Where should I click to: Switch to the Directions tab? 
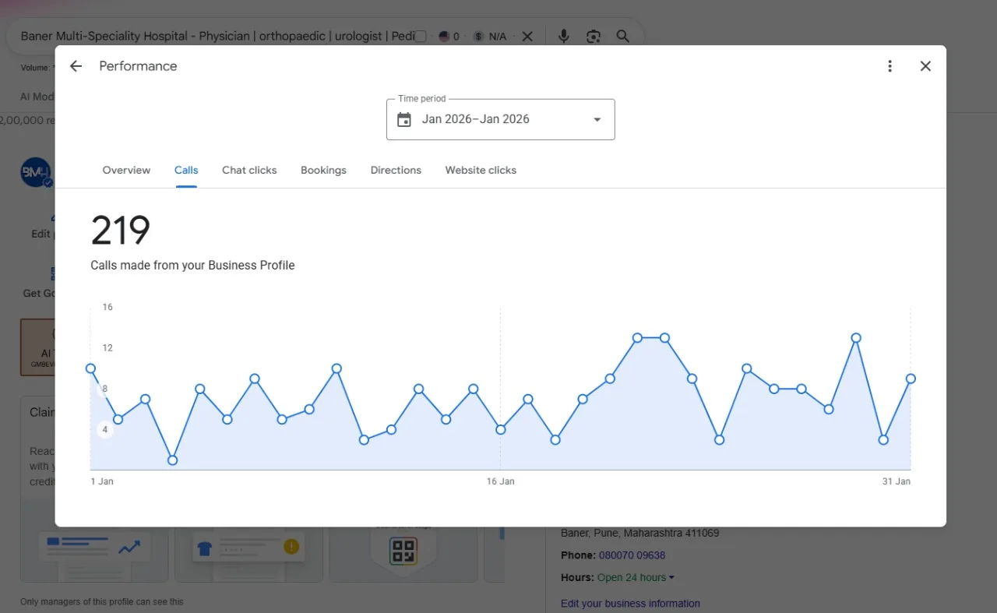point(396,170)
